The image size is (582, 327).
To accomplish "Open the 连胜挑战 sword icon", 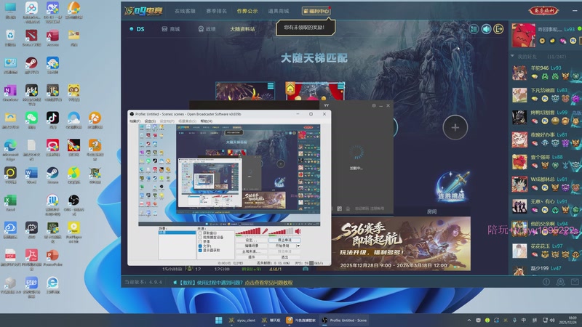I will click(x=451, y=186).
